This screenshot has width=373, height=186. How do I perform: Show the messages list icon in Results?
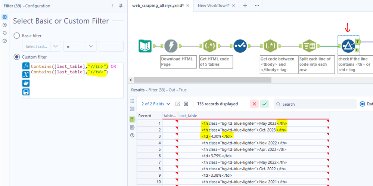coord(132,101)
